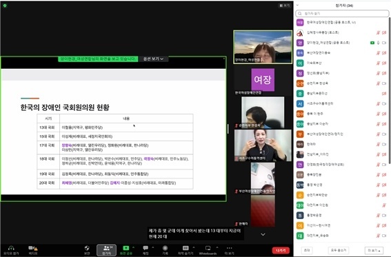Open the Whiteboards tool
Viewport: 391px width, 257px height.
pyautogui.click(x=208, y=250)
